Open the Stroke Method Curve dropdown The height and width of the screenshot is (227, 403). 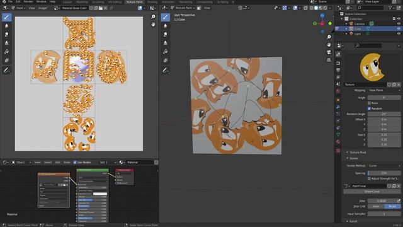click(384, 166)
